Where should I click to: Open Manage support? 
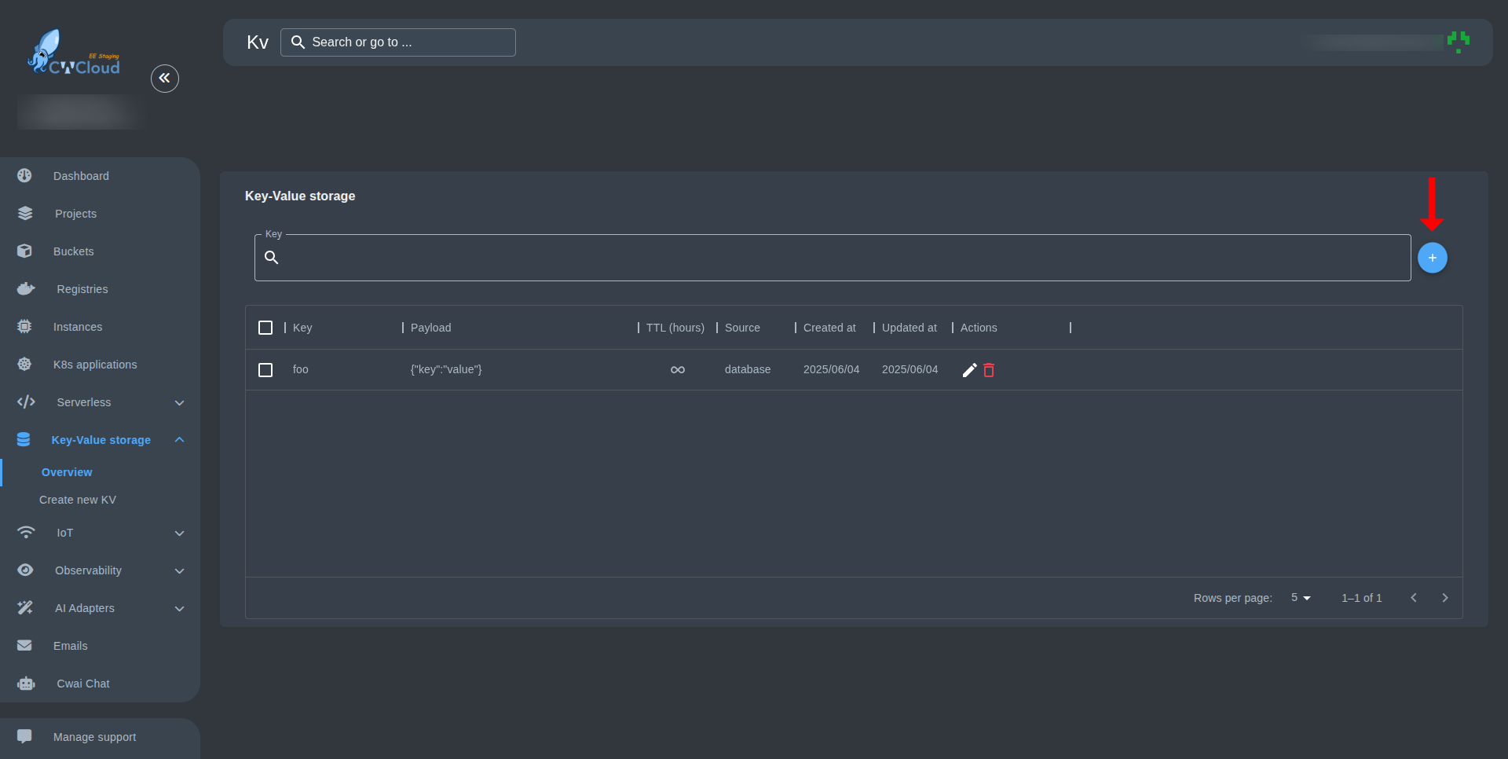(x=93, y=736)
